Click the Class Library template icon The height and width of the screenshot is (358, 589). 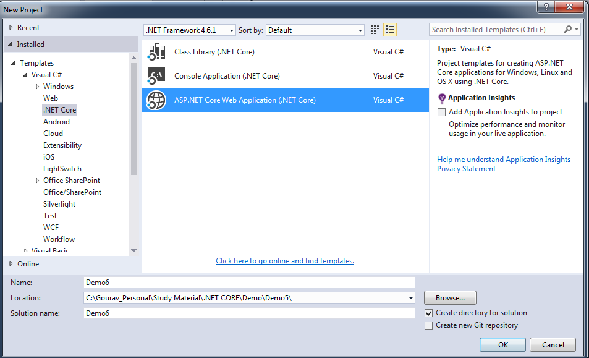coord(156,52)
